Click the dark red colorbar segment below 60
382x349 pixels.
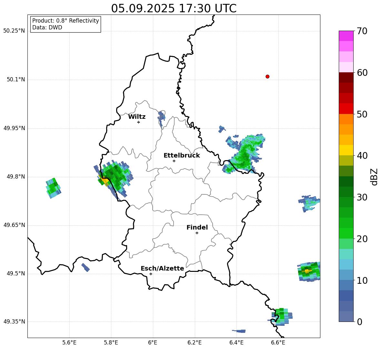point(346,77)
